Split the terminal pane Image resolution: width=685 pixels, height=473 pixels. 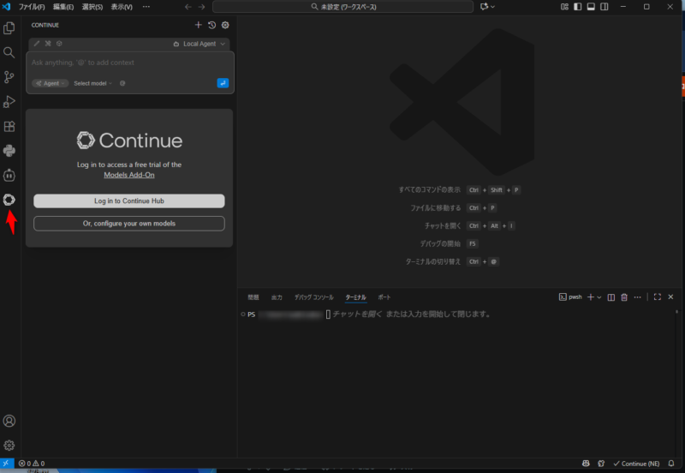coord(611,297)
